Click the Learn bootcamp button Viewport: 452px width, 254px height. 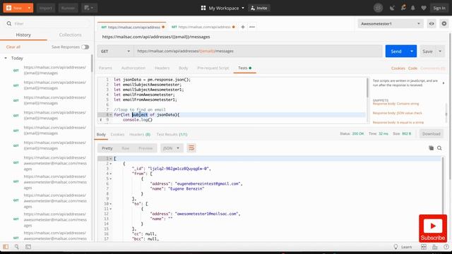pyautogui.click(x=403, y=247)
